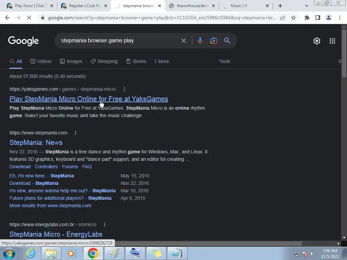Open the Google apps grid
Image resolution: width=347 pixels, height=260 pixels.
pos(332,41)
